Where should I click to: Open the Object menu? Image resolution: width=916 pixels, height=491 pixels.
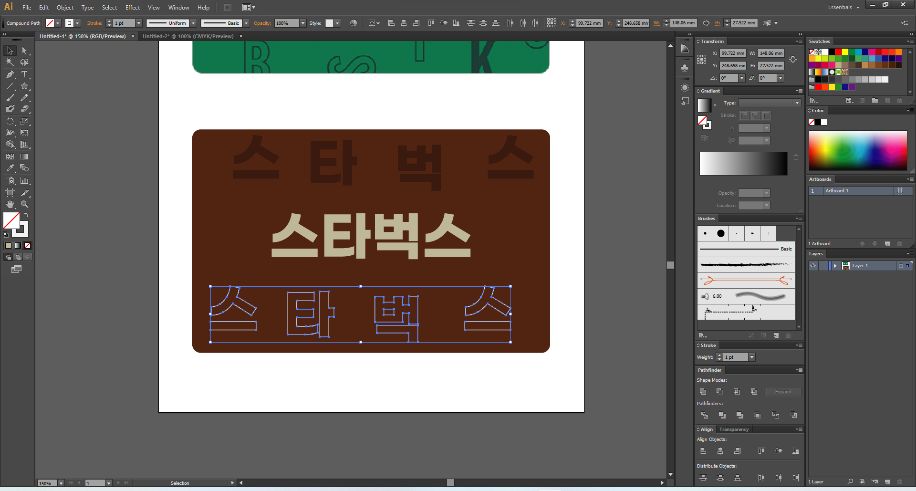point(65,8)
